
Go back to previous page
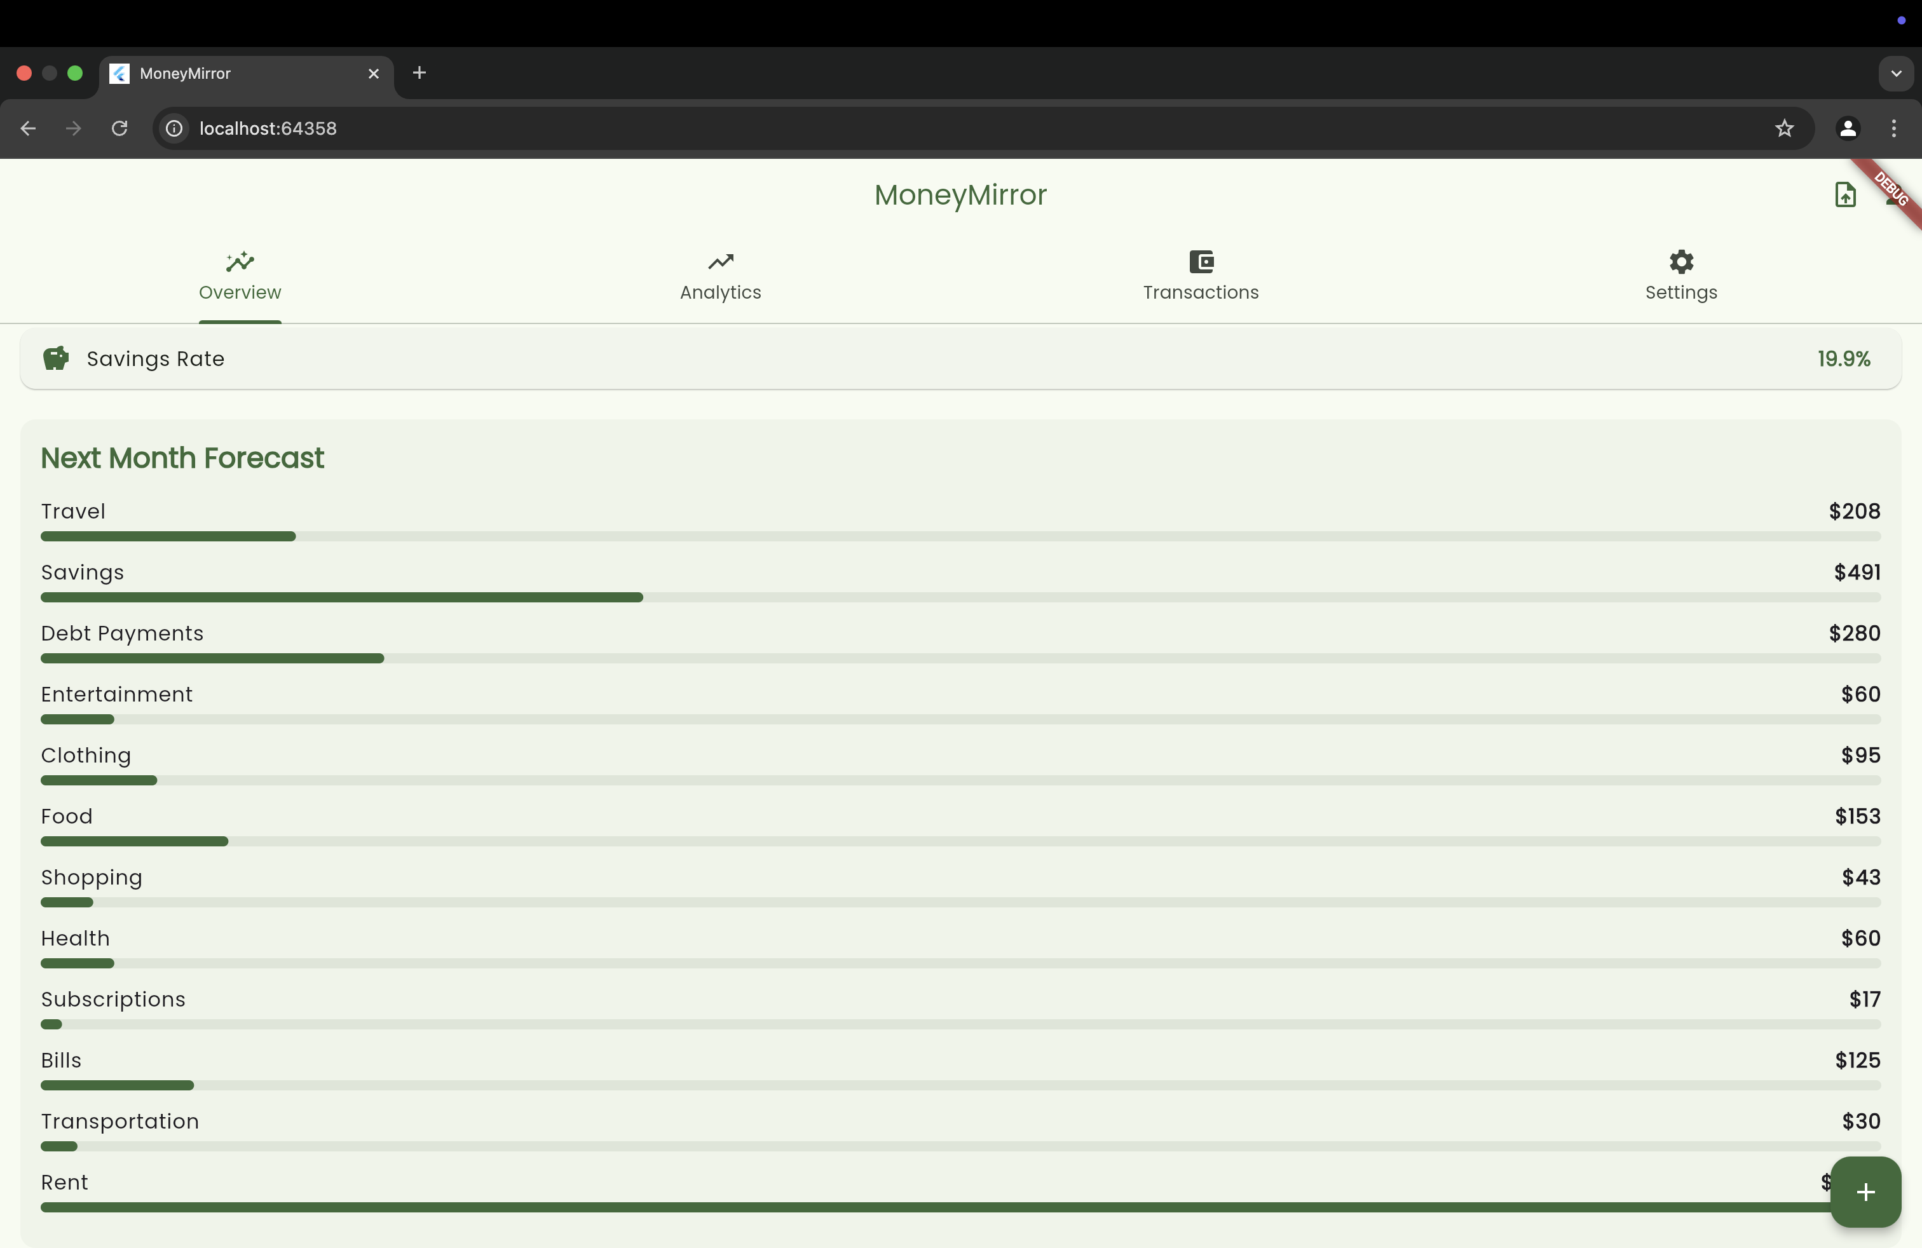coord(28,128)
